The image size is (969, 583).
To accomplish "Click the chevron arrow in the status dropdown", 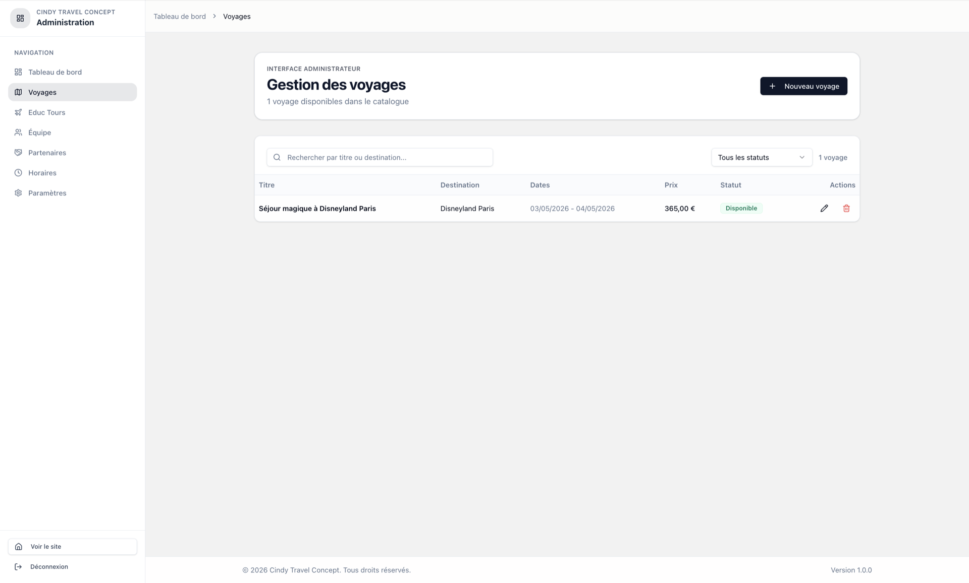I will point(801,157).
